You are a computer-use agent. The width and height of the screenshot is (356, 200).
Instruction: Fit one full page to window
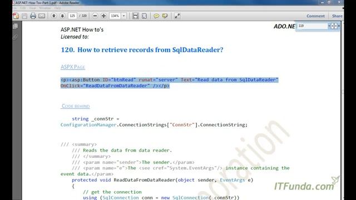click(145, 16)
